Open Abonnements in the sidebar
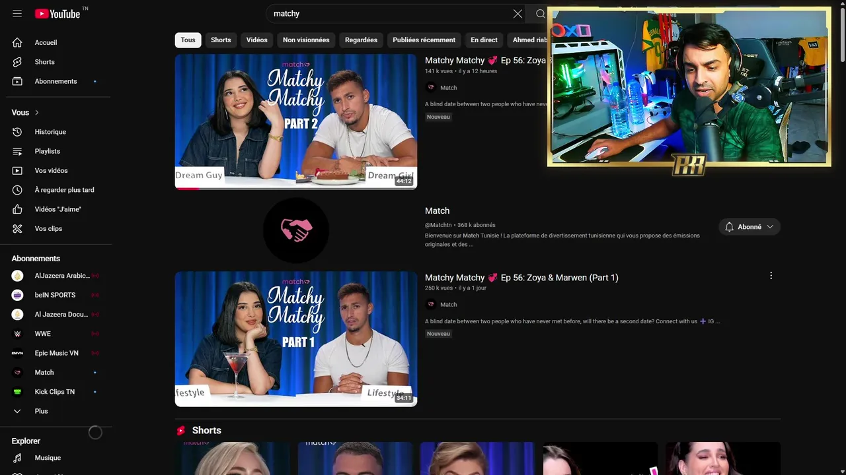846x475 pixels. [56, 81]
